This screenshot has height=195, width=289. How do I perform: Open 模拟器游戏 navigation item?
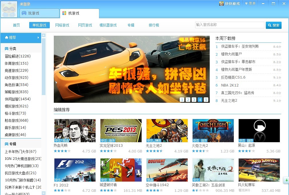(x=108, y=25)
